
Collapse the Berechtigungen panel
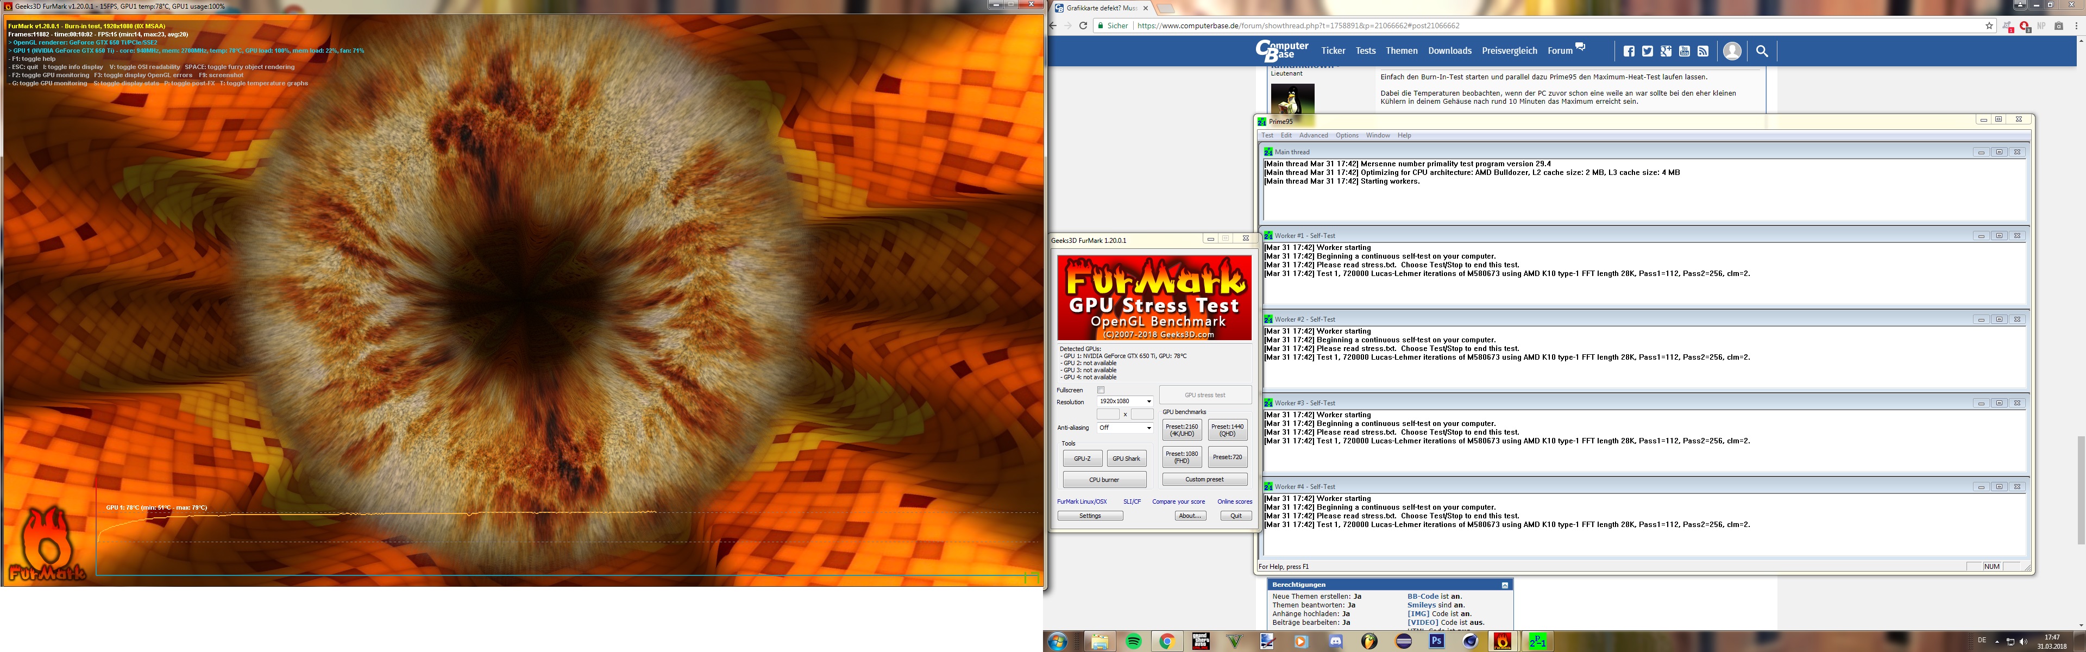pos(1505,585)
